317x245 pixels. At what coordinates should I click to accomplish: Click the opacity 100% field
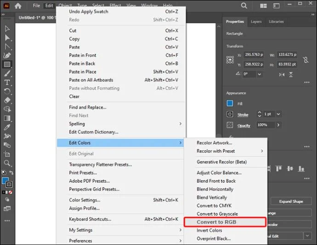click(265, 125)
